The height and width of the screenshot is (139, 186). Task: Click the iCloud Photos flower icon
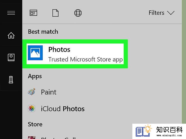[x=32, y=108]
